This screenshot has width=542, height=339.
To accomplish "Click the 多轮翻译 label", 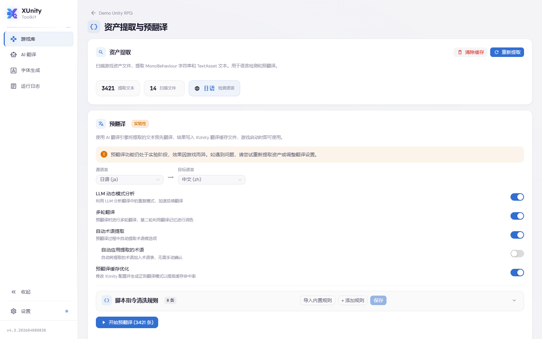I will [105, 212].
